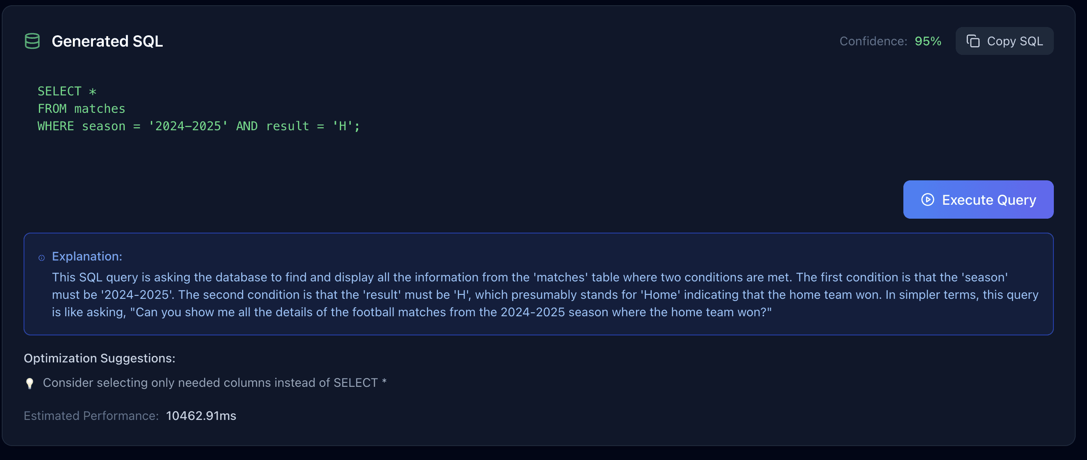Click the info icon next to Explanation
Screen dimensions: 1087x460
click(x=41, y=257)
